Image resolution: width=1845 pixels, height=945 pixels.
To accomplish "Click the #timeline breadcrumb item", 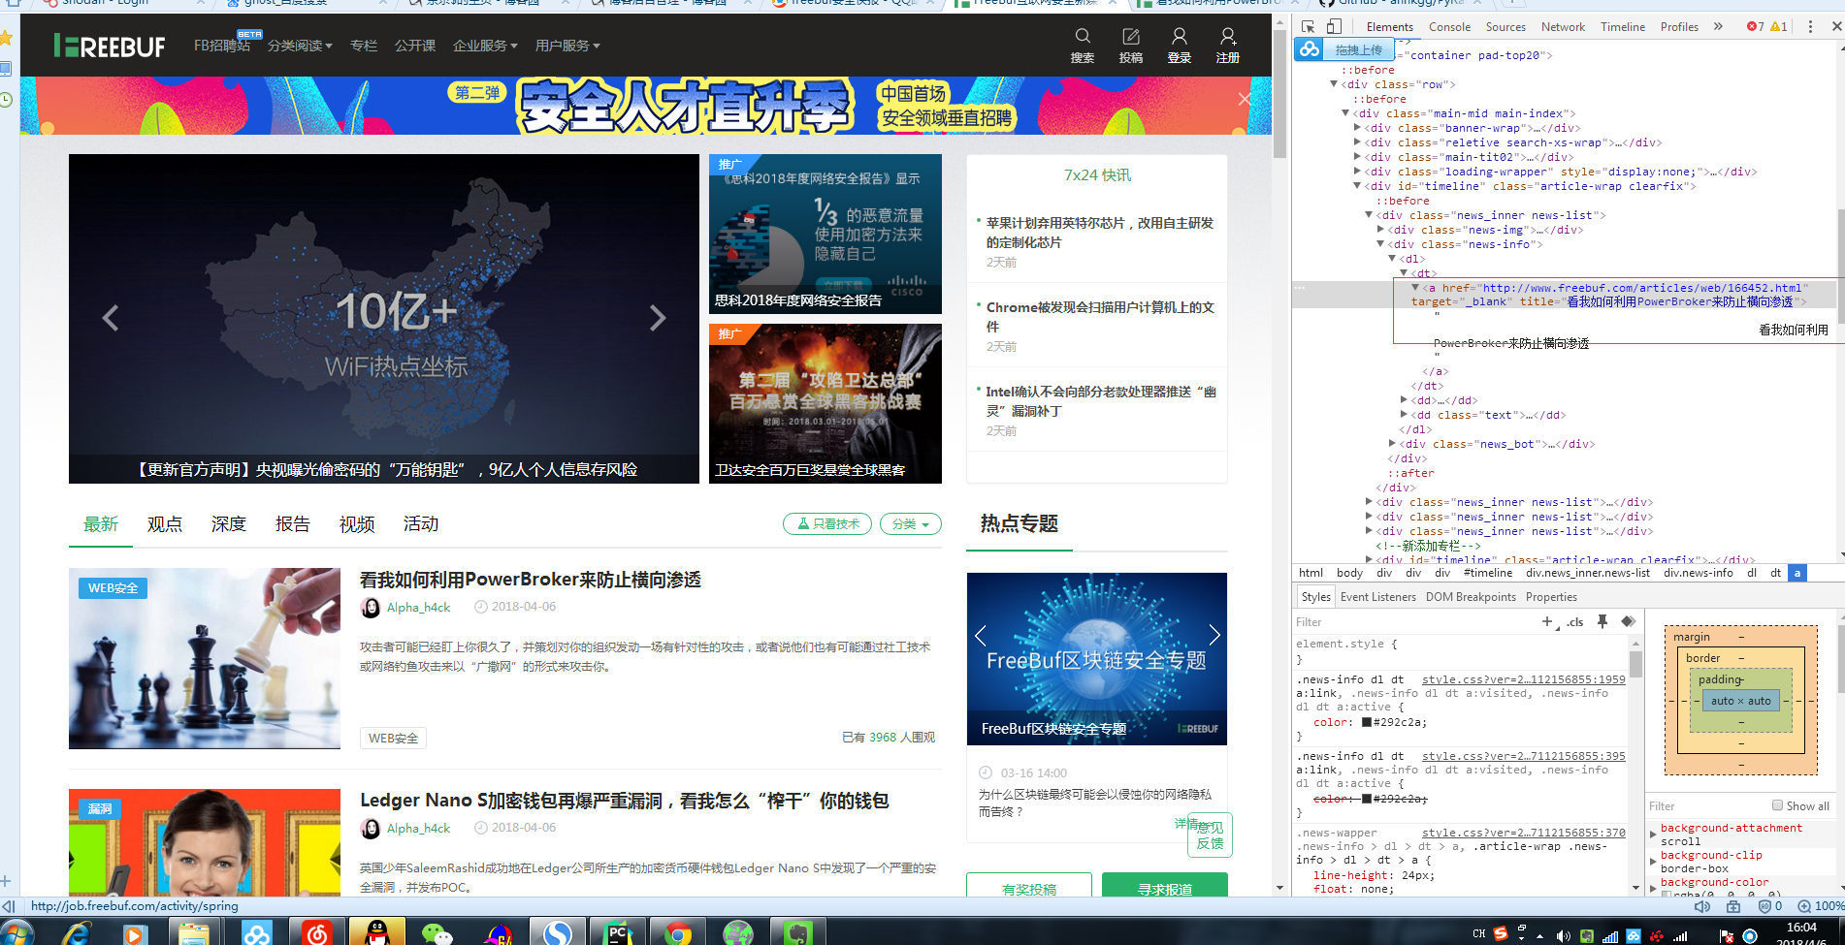I will (x=1488, y=573).
